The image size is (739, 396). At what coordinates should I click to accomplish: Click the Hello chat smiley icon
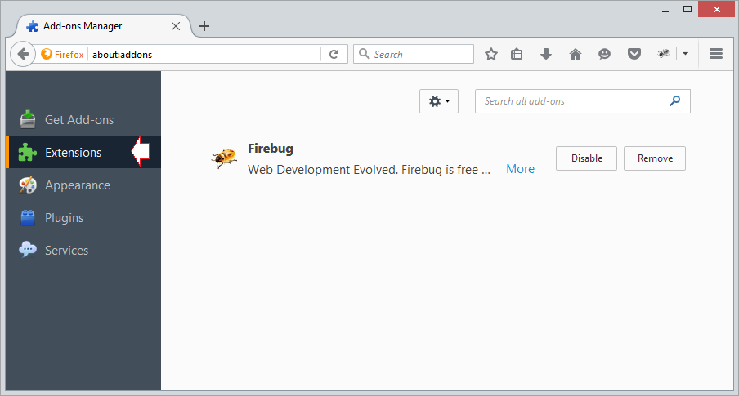604,54
